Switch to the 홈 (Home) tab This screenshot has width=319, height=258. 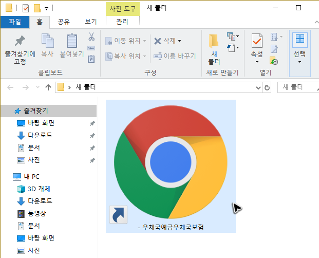coord(40,22)
